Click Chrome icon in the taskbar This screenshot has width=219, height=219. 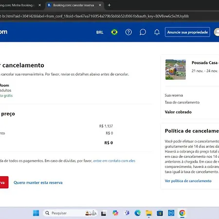pos(182,213)
